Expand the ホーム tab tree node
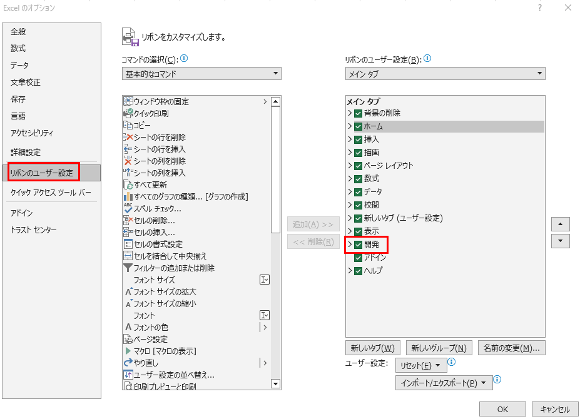The width and height of the screenshot is (580, 419). coord(350,126)
